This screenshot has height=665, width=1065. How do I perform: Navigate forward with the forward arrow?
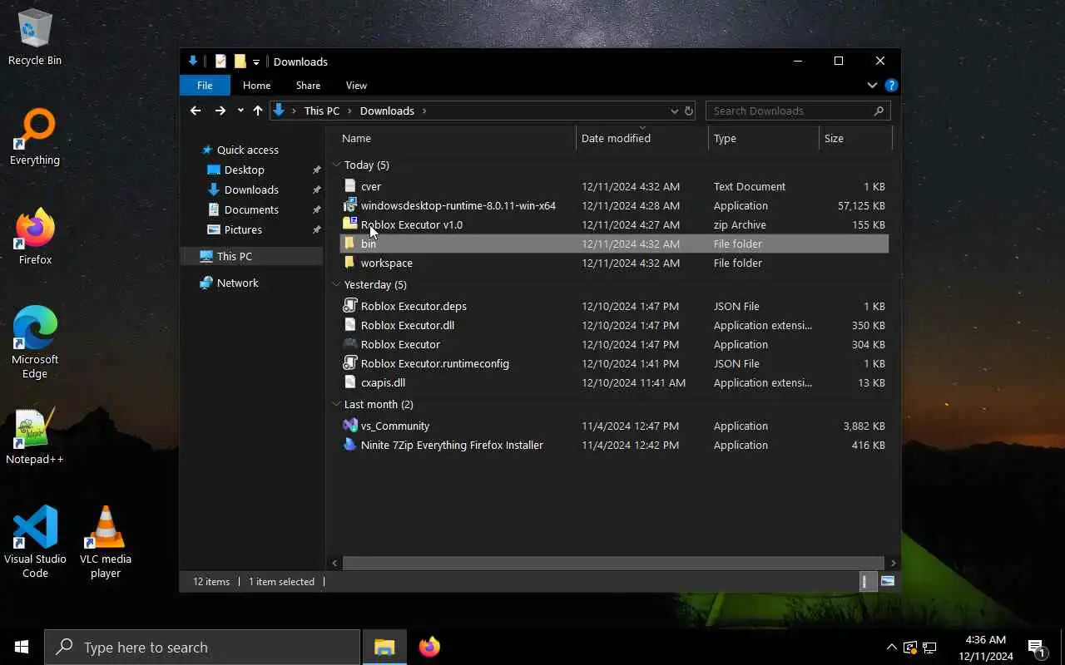[x=220, y=111]
